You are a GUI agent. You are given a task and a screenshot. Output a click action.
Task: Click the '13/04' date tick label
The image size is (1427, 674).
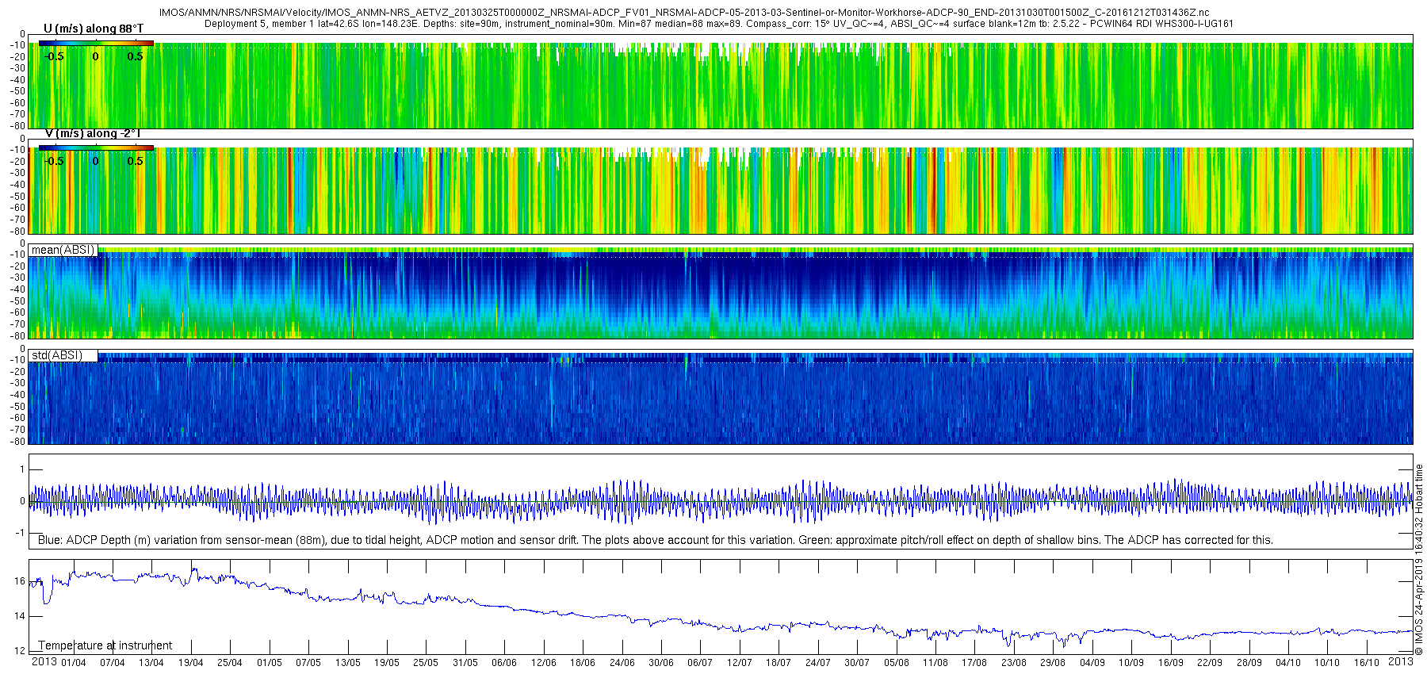point(151,663)
